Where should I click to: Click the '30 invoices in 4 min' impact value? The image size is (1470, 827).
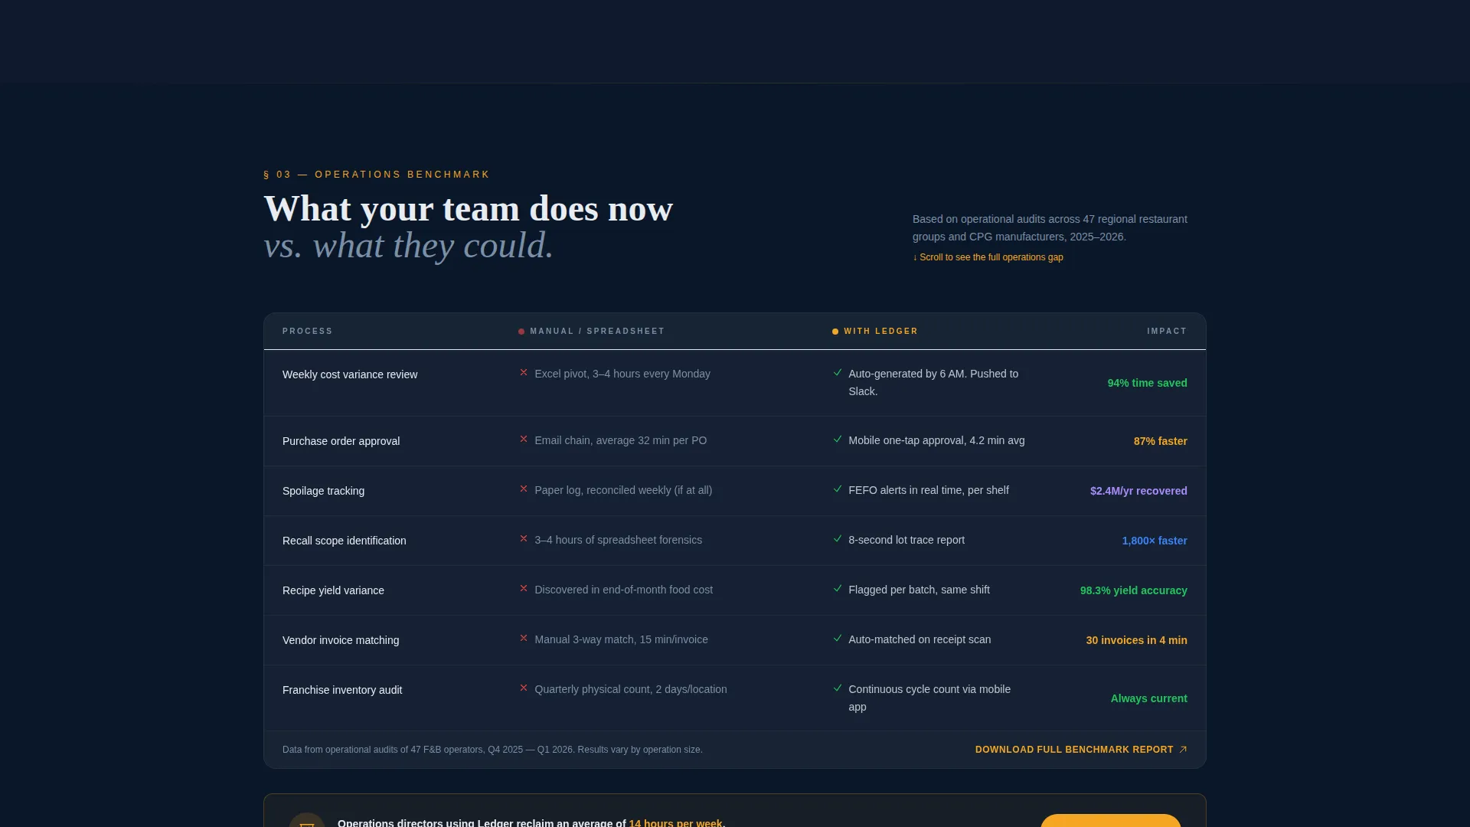tap(1136, 640)
